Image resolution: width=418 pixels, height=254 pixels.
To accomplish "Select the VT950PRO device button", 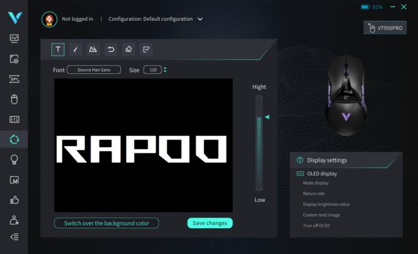I will point(385,28).
